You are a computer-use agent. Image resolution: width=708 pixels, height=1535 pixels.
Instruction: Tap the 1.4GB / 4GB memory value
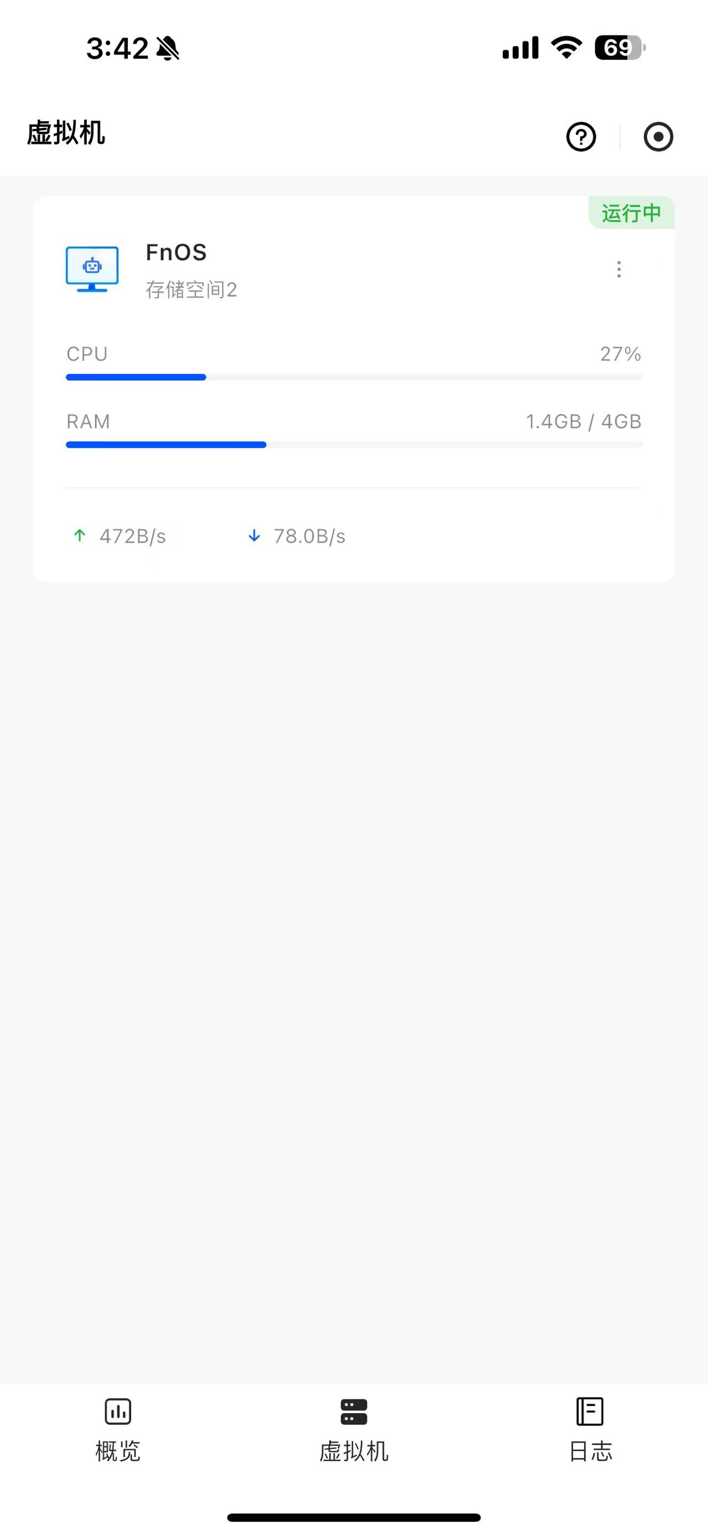tap(584, 421)
